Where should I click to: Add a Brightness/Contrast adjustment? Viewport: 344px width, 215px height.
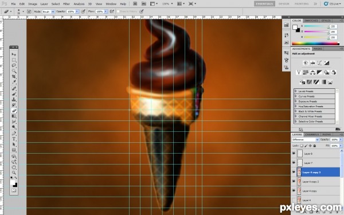[x=306, y=63]
